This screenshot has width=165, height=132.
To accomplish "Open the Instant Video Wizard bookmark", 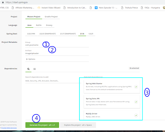I will pyautogui.click(x=49, y=8).
